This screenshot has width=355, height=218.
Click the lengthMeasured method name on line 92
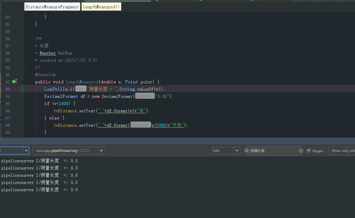pyautogui.click(x=82, y=82)
